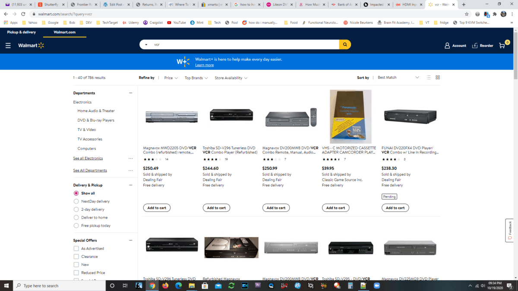Select Deliver to home option
The height and width of the screenshot is (291, 518).
tap(76, 217)
